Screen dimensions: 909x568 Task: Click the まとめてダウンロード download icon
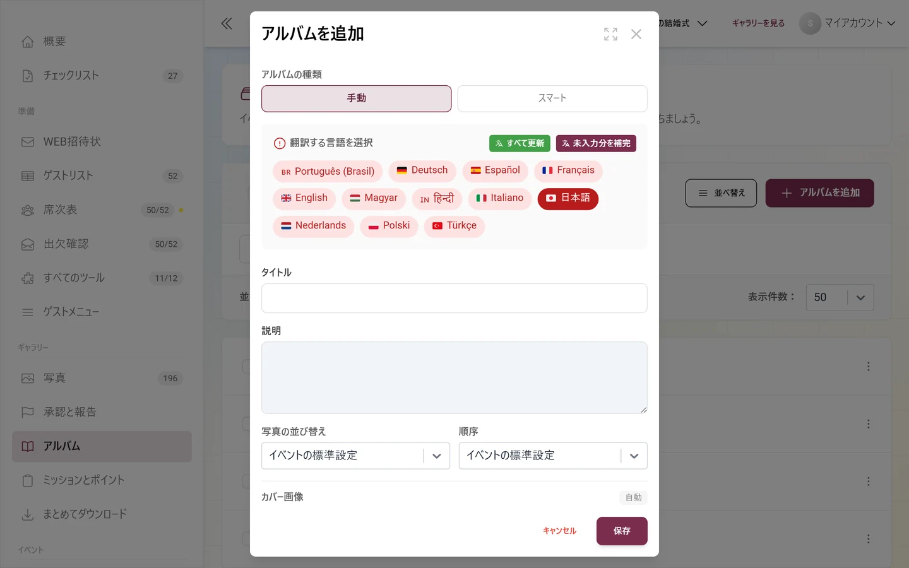28,515
